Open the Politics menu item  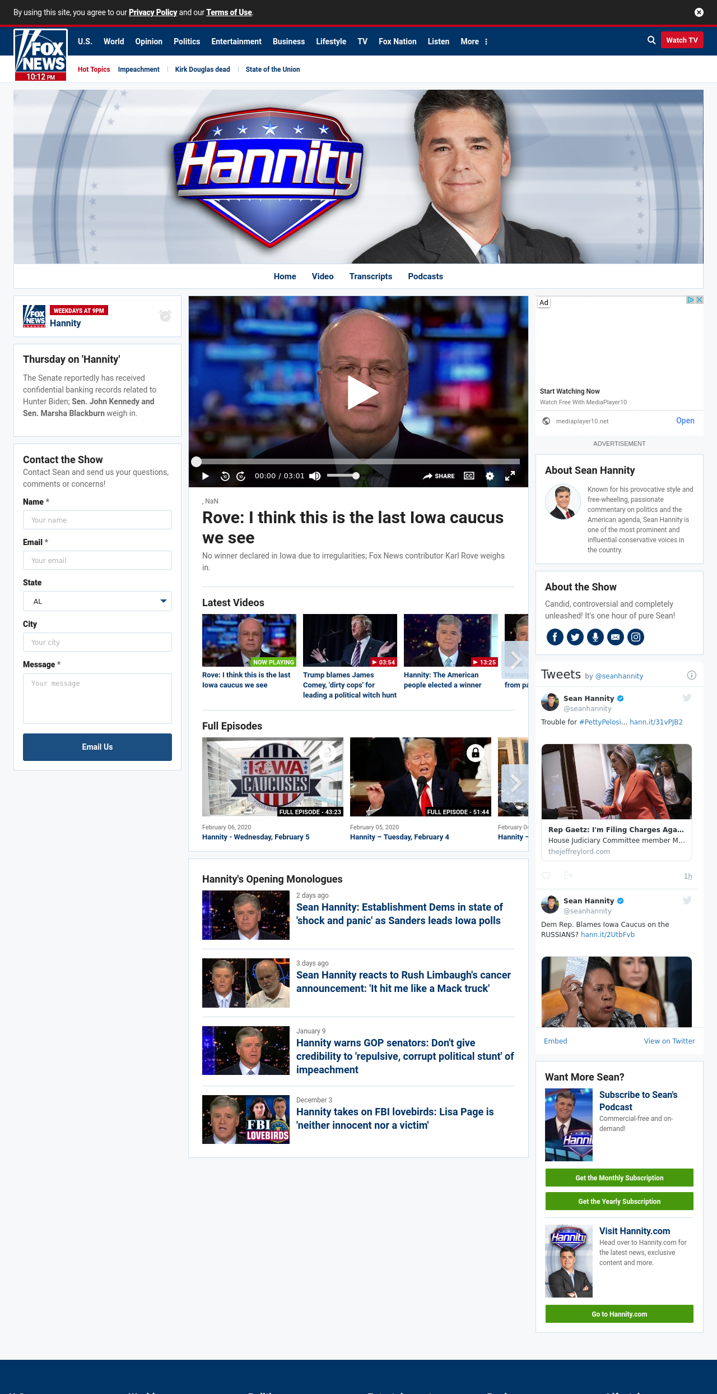click(187, 41)
